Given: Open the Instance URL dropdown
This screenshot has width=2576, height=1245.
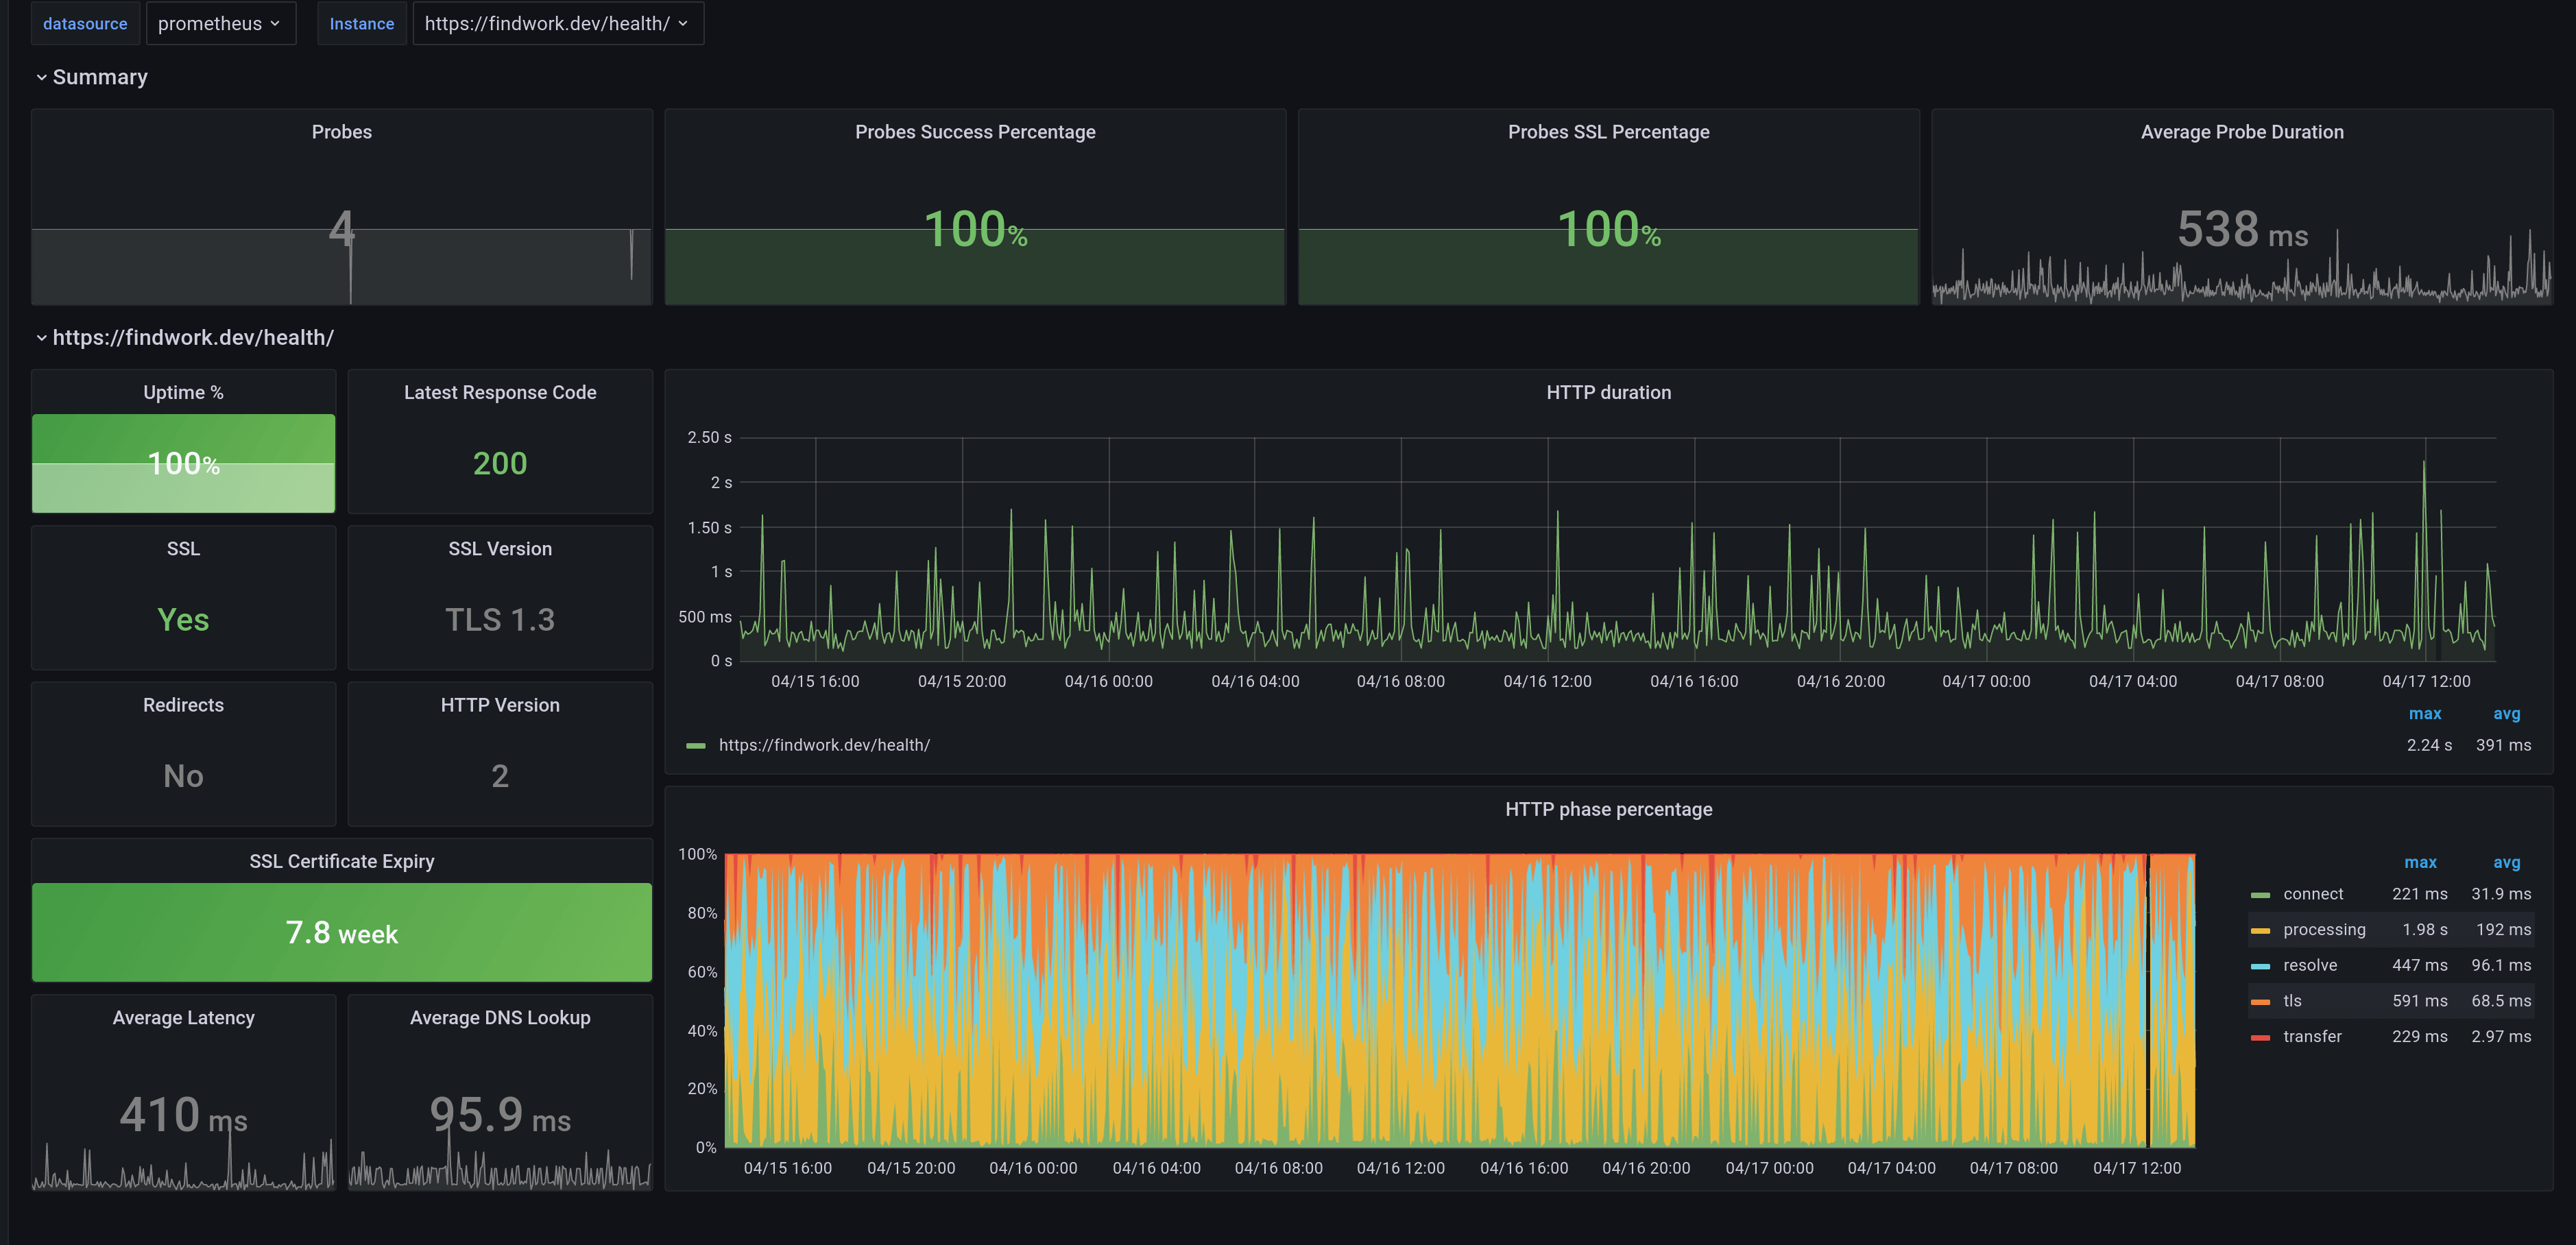Looking at the screenshot, I should click(x=557, y=23).
